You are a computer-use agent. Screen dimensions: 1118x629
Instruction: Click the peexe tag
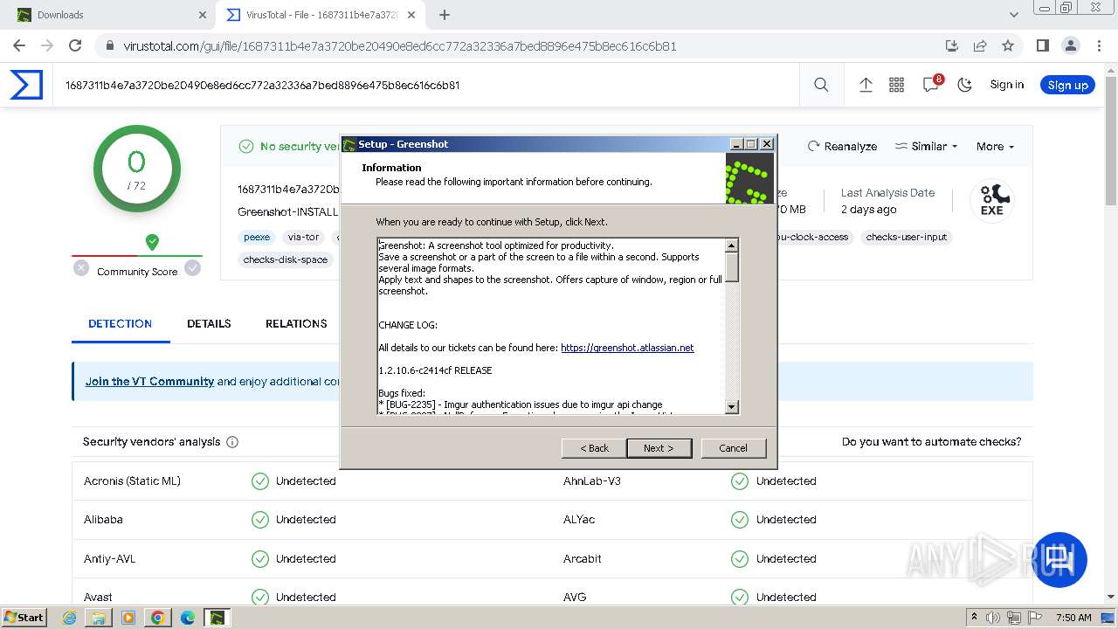(257, 237)
